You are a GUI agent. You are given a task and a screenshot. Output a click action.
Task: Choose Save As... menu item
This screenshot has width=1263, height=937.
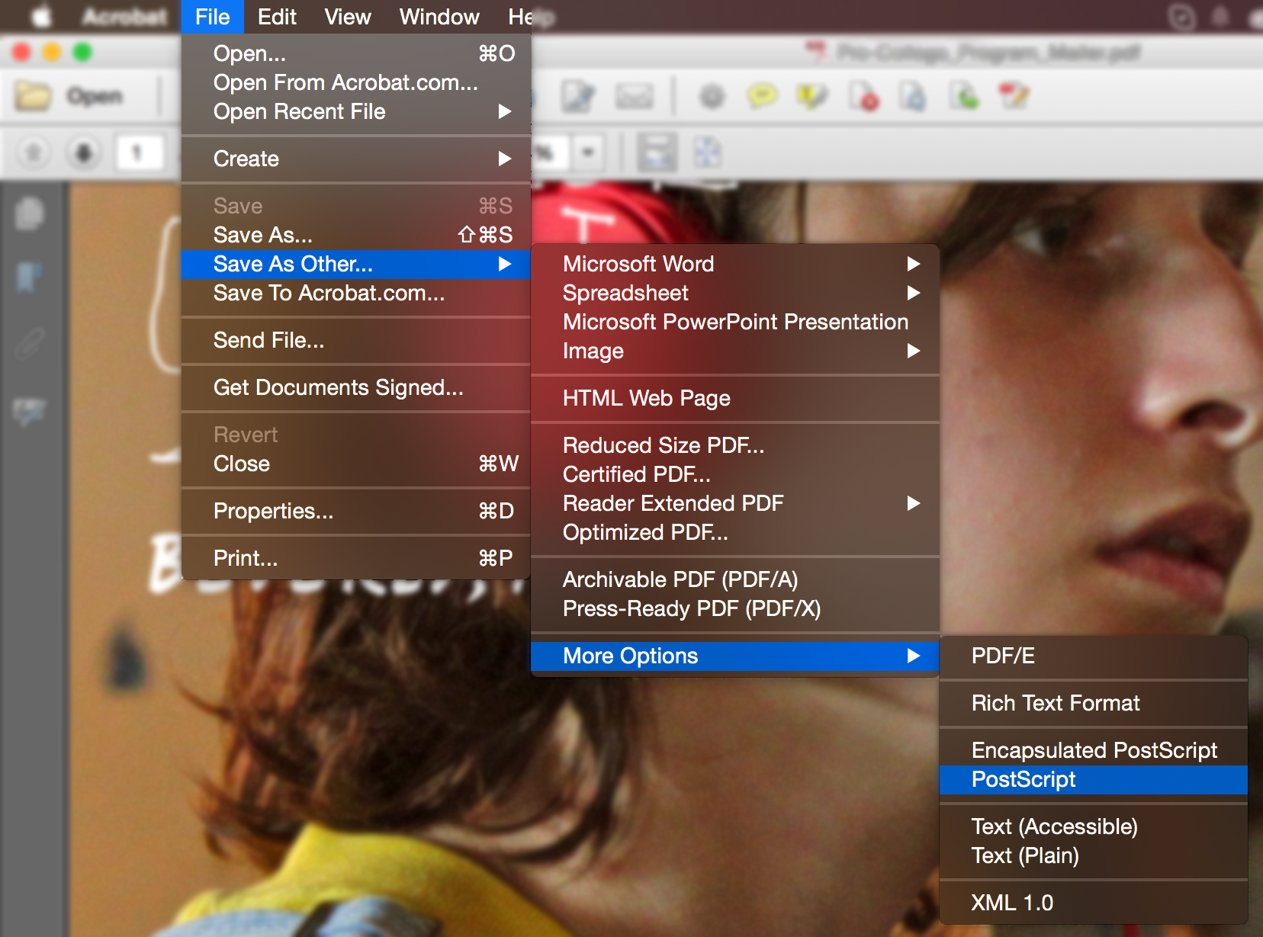coord(356,235)
